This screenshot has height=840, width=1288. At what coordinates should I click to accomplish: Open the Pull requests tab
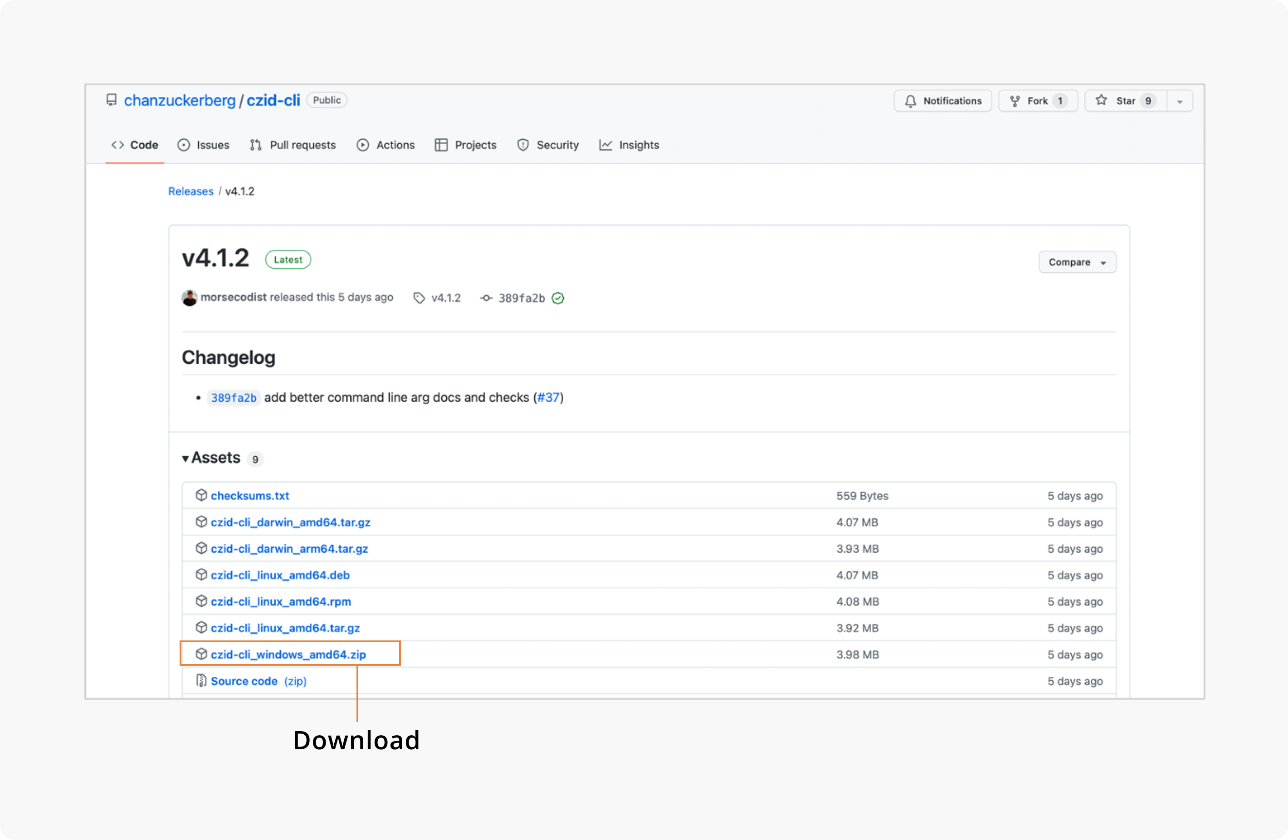pyautogui.click(x=293, y=145)
